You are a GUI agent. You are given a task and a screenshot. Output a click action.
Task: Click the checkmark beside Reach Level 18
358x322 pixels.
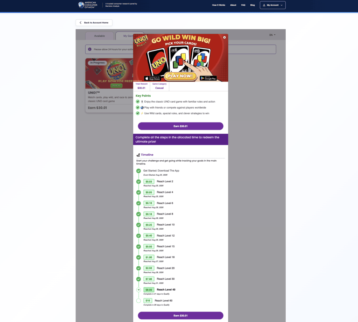[138, 257]
